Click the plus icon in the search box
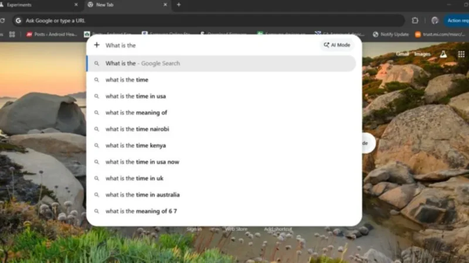Viewport: 469px width, 263px height. coord(97,45)
